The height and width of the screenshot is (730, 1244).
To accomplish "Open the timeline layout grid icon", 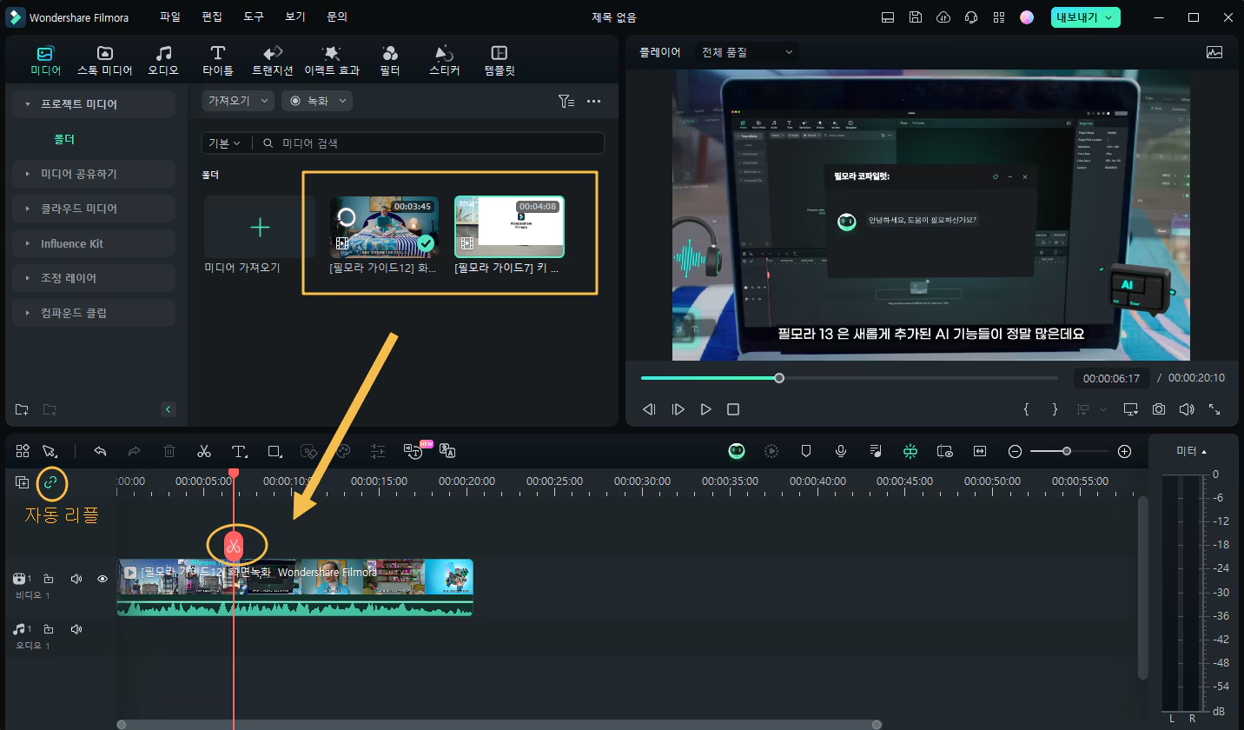I will tap(23, 451).
